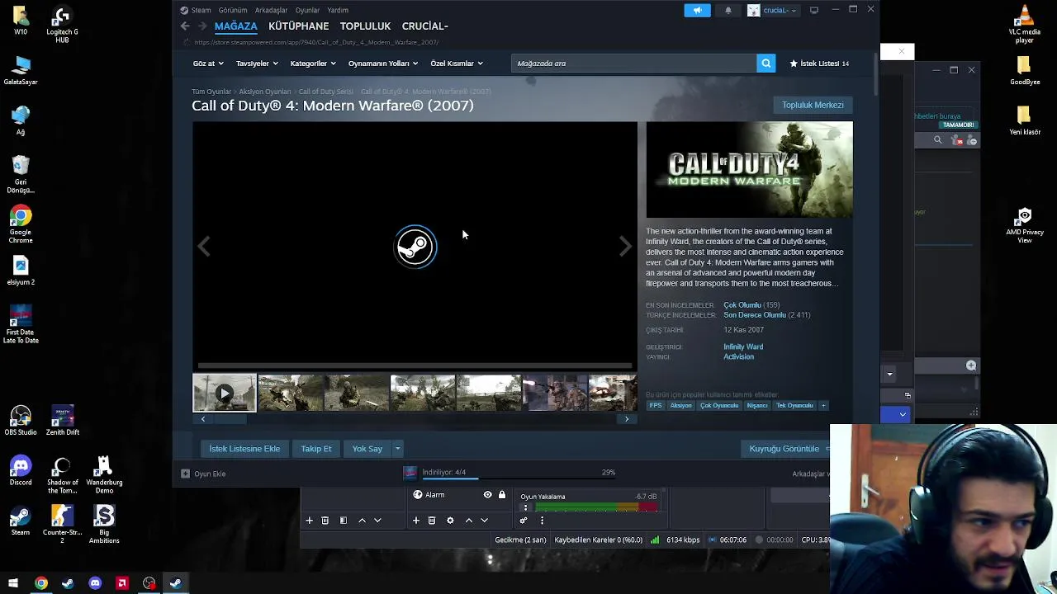Click search icon in the friends window
Image resolution: width=1057 pixels, height=594 pixels.
[x=937, y=140]
